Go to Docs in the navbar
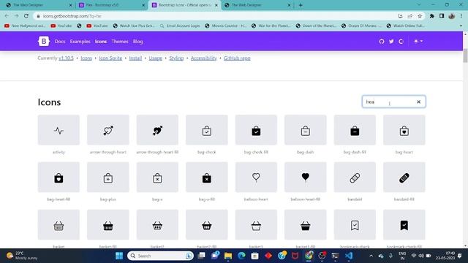The image size is (468, 263). point(60,42)
